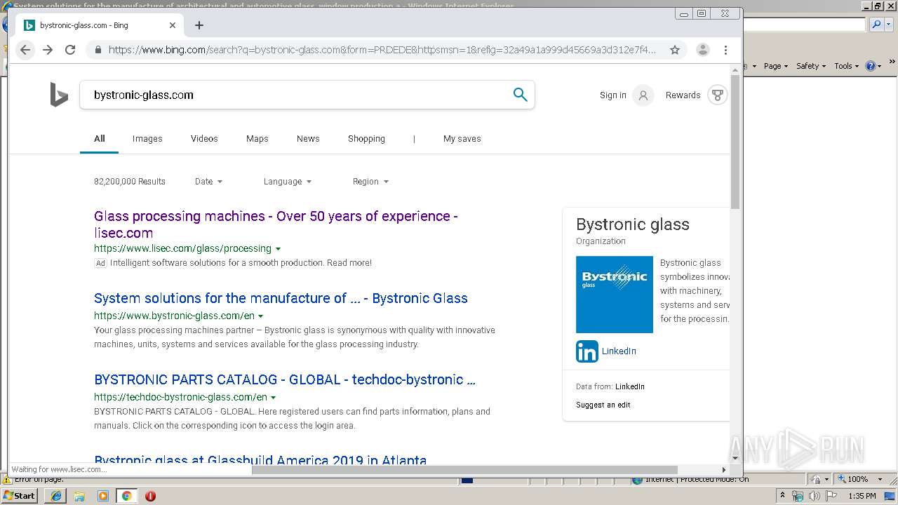Click the Data from LinkedIn source link
The height and width of the screenshot is (505, 898).
click(630, 386)
